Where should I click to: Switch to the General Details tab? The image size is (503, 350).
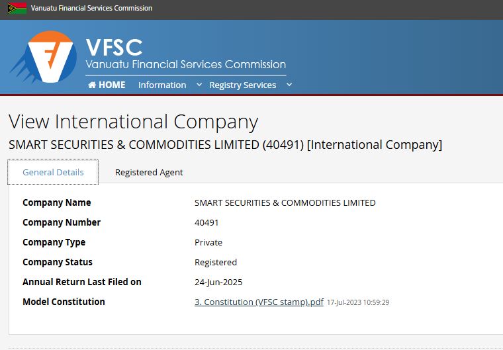(53, 172)
